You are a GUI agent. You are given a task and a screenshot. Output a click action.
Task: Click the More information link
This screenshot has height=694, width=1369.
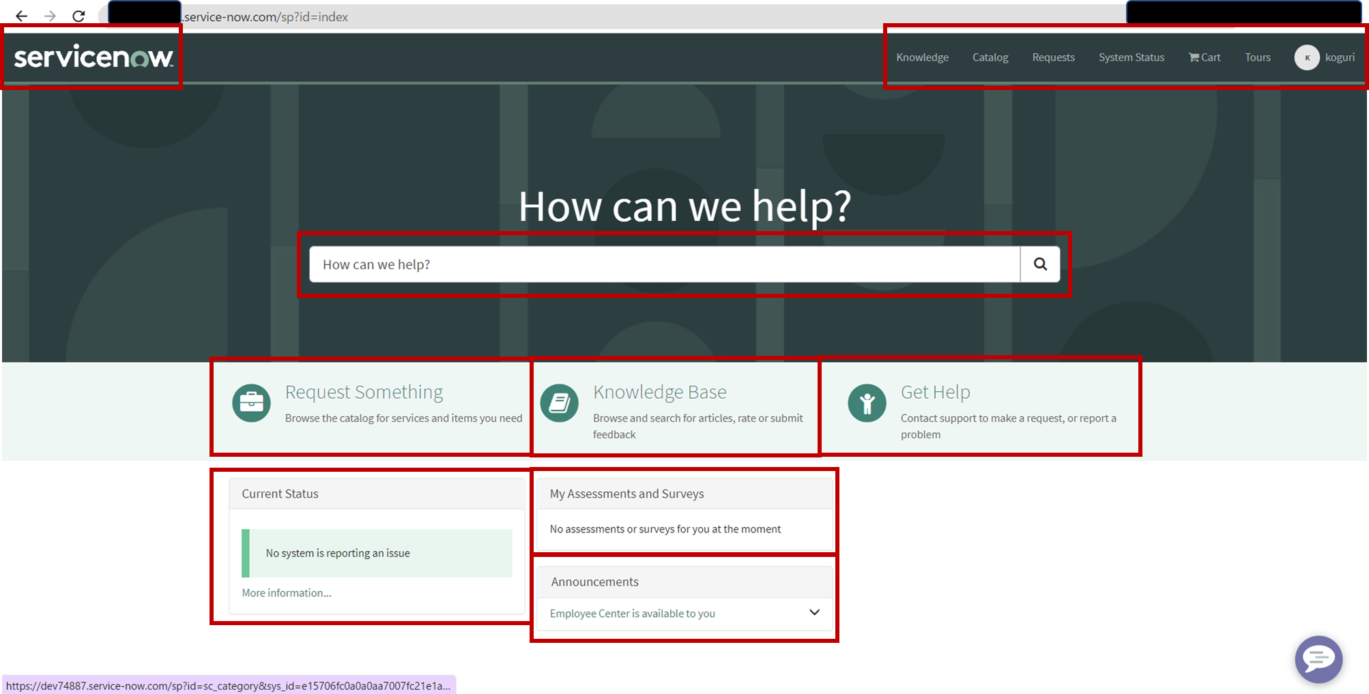[x=286, y=592]
